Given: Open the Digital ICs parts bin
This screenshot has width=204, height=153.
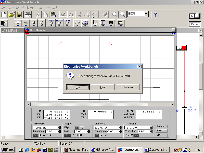Looking at the screenshot, I should click(67, 23).
